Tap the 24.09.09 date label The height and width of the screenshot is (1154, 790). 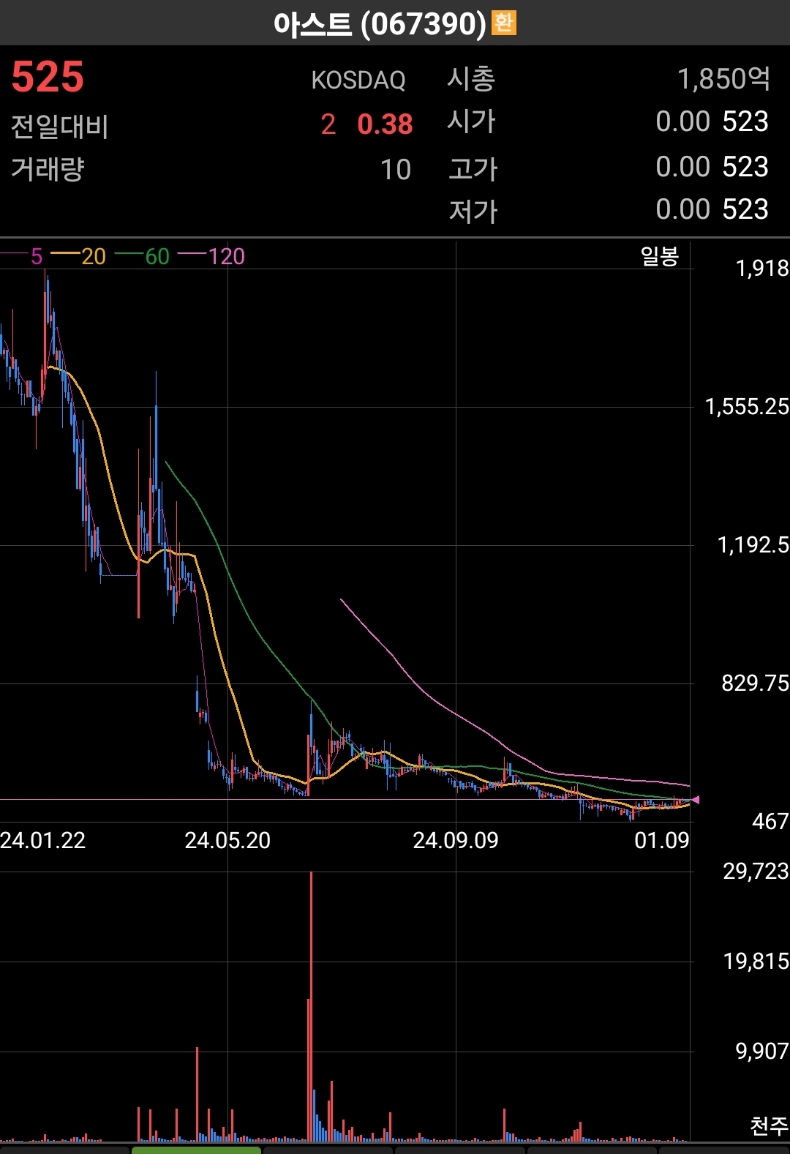point(456,840)
